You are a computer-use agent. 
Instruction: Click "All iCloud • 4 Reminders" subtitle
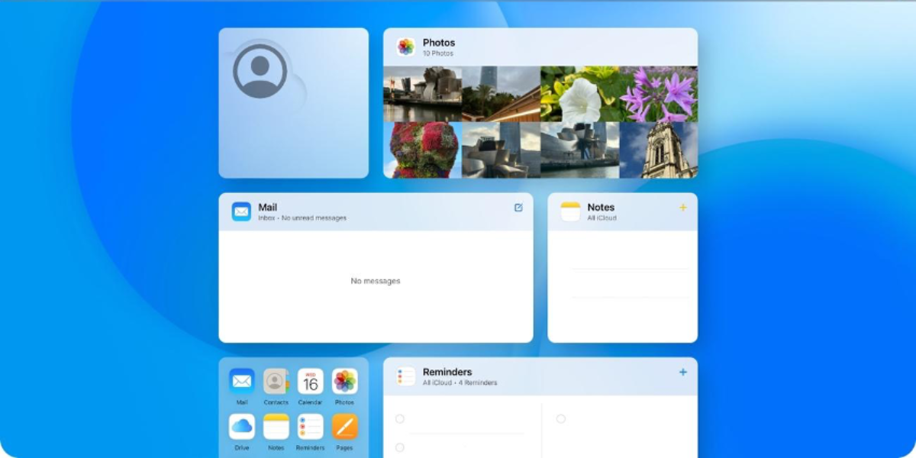460,382
